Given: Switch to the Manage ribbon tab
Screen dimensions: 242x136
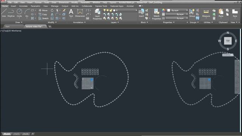Looking at the screenshot, I should [x=55, y=6].
